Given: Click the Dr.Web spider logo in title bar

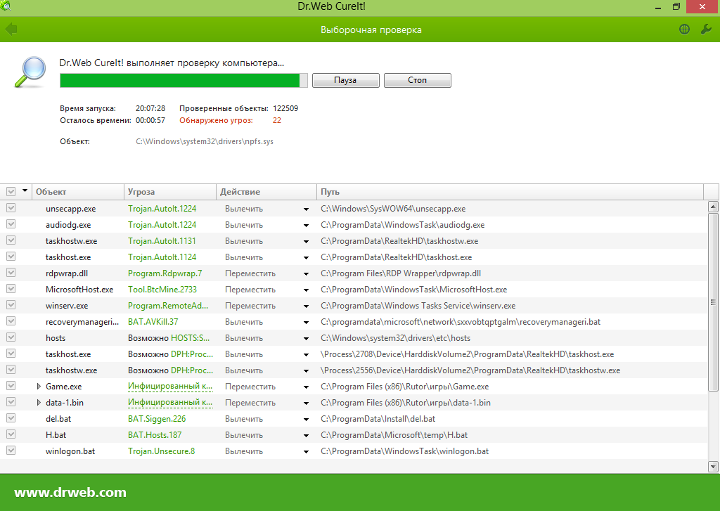Looking at the screenshot, I should pos(6,6).
